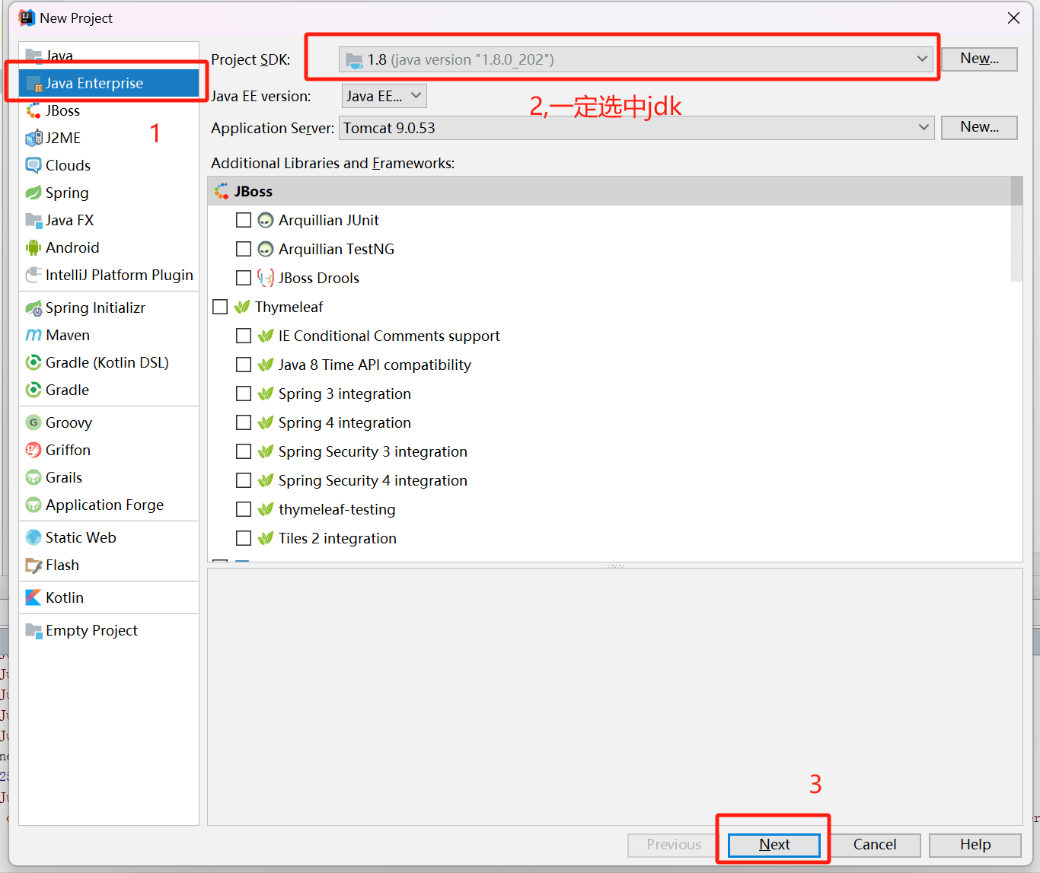1040x873 pixels.
Task: Check IE Conditional Comments support
Action: 244,336
